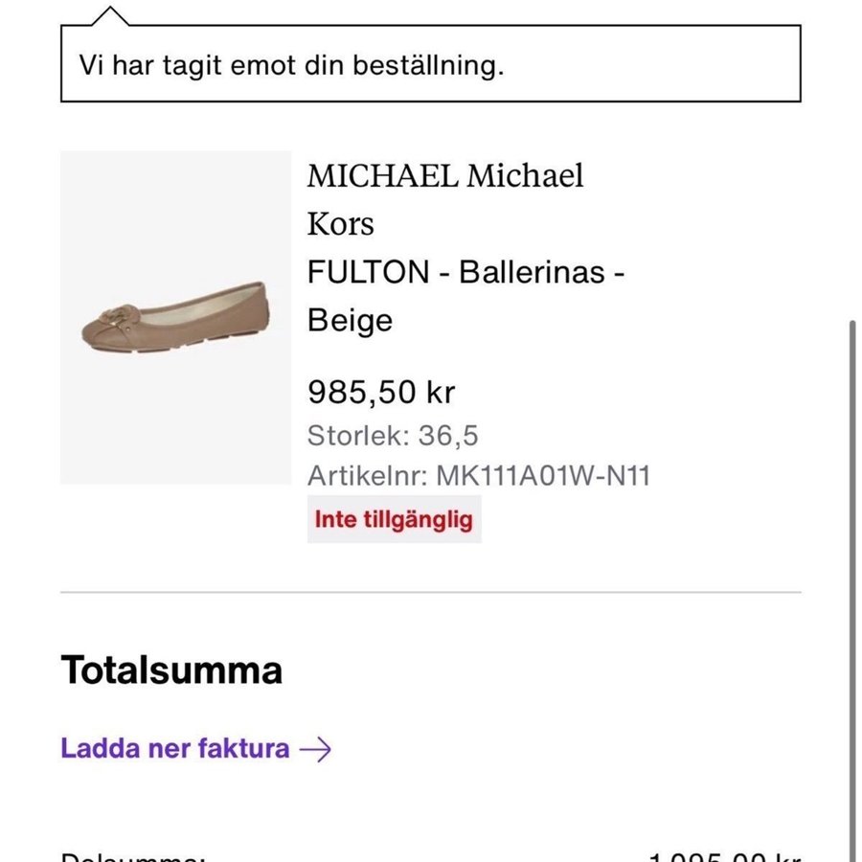The width and height of the screenshot is (862, 862).
Task: Click the Totalsumma heading
Action: pos(171,670)
